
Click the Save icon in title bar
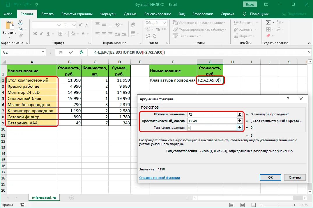[x=8, y=4]
